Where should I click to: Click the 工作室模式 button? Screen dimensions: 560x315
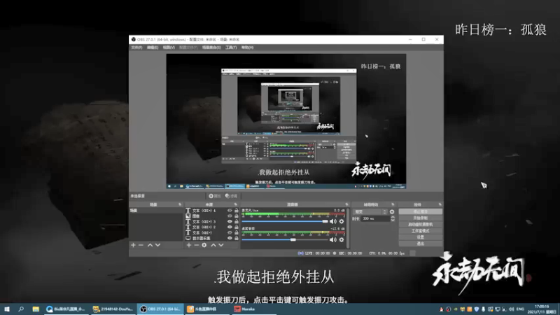coord(421,231)
